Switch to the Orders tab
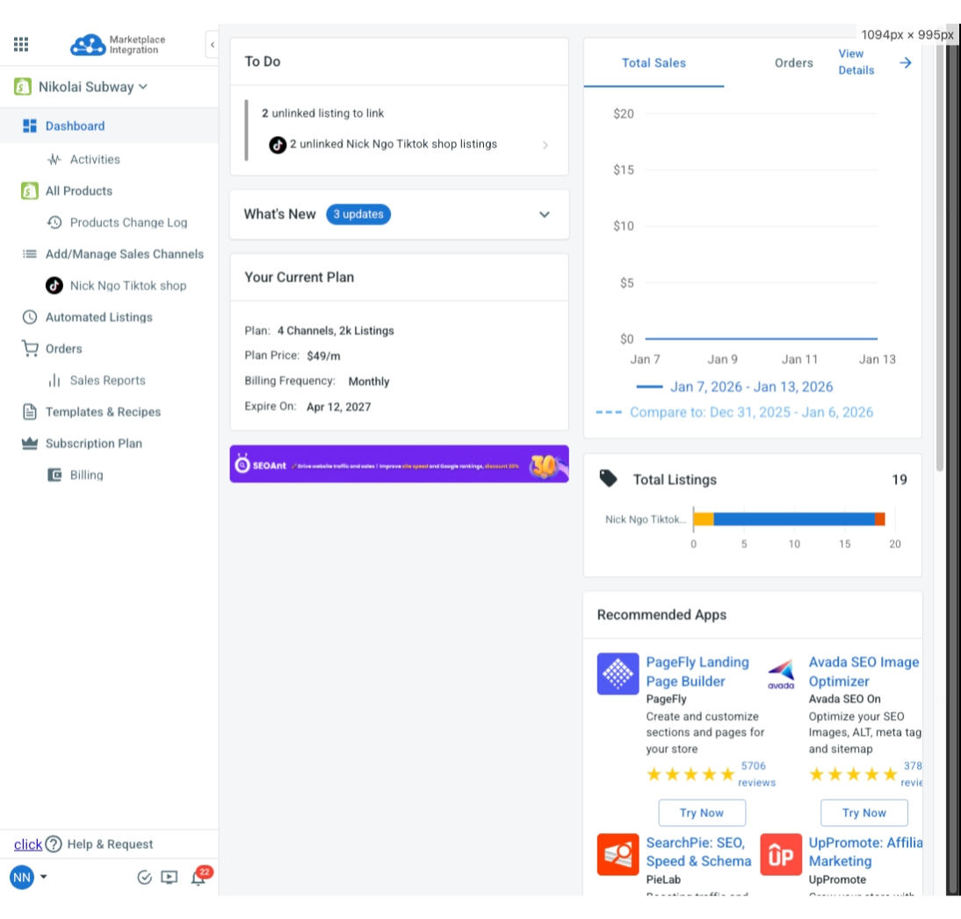 click(793, 63)
